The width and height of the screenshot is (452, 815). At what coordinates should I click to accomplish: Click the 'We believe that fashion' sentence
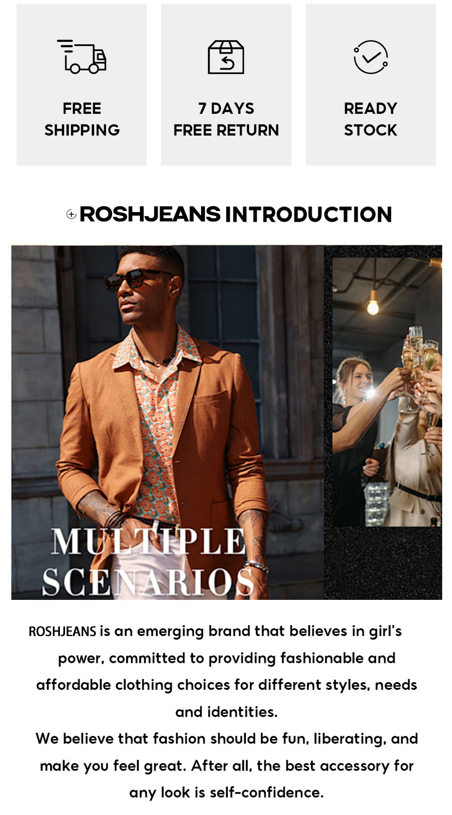226,738
